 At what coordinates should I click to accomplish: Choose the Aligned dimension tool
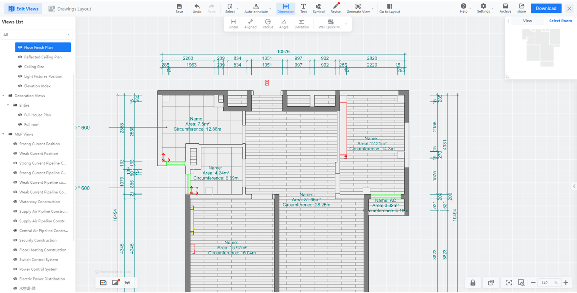click(250, 24)
